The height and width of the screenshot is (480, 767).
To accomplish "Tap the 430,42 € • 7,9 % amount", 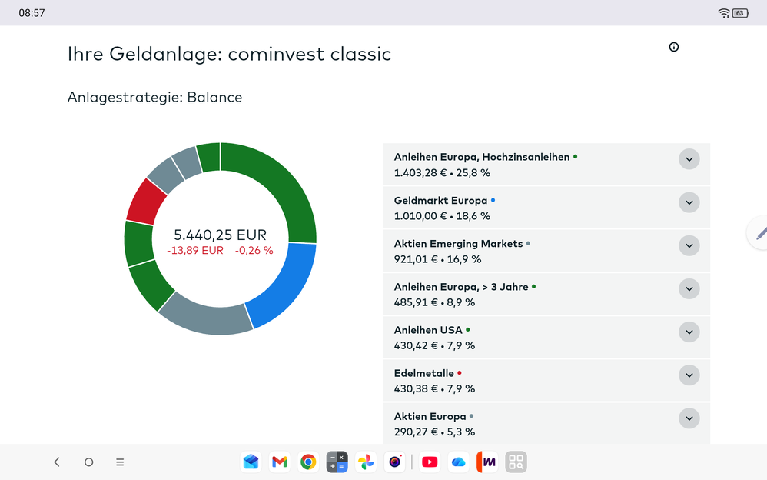I will coord(434,345).
